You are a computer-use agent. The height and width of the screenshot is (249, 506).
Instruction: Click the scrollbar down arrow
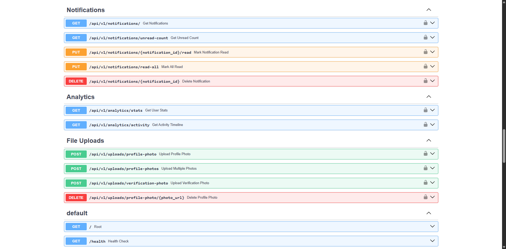pyautogui.click(x=504, y=247)
